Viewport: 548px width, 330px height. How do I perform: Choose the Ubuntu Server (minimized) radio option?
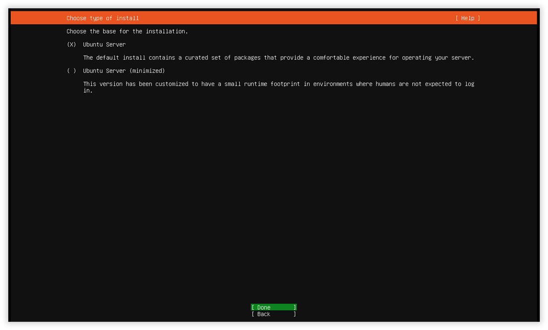(71, 70)
